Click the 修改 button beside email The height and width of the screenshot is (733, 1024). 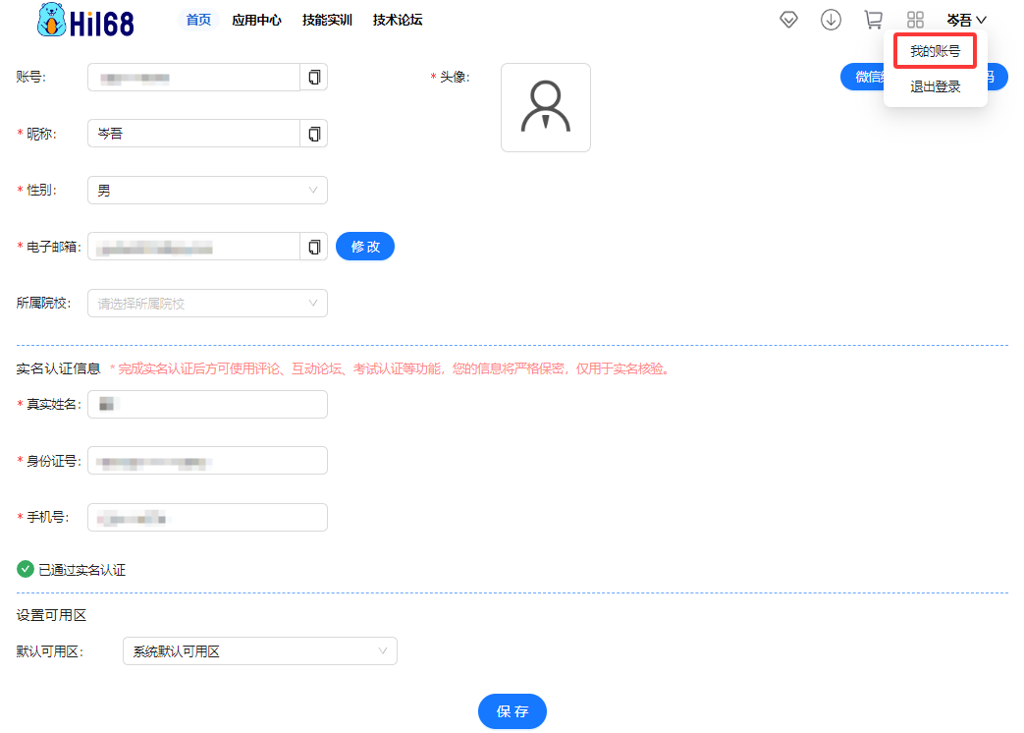pos(365,247)
